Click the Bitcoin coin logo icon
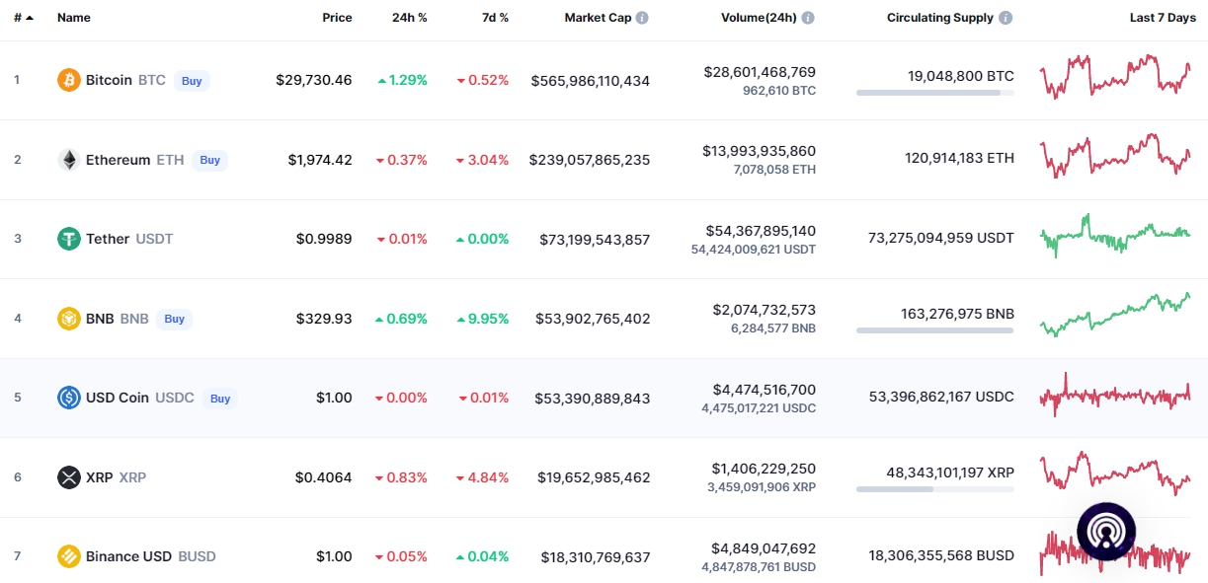This screenshot has height=583, width=1208. [x=69, y=80]
